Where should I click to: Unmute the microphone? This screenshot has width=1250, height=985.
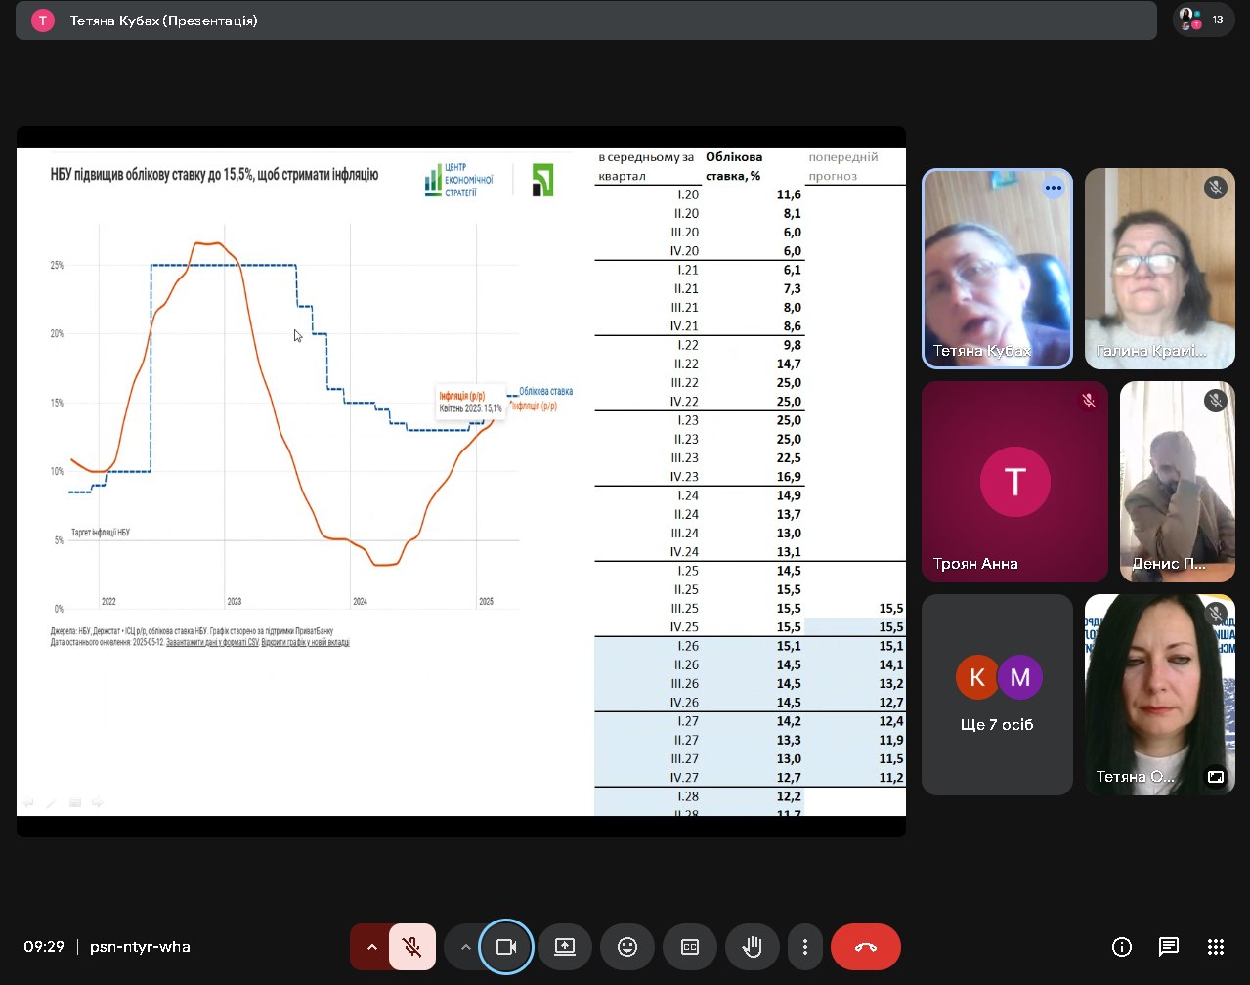pyautogui.click(x=412, y=947)
